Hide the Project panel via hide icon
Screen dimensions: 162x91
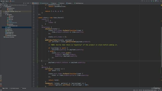tap(30, 3)
